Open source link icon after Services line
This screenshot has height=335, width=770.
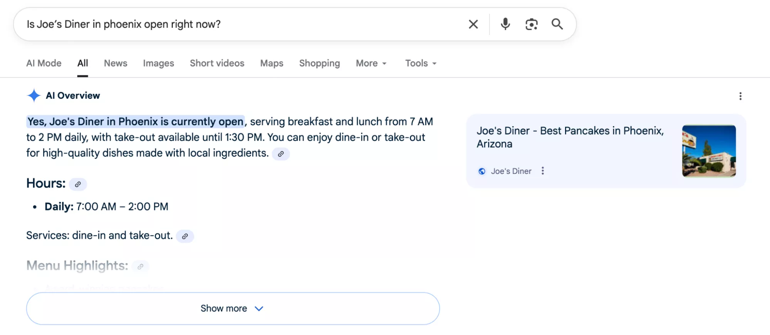(185, 236)
